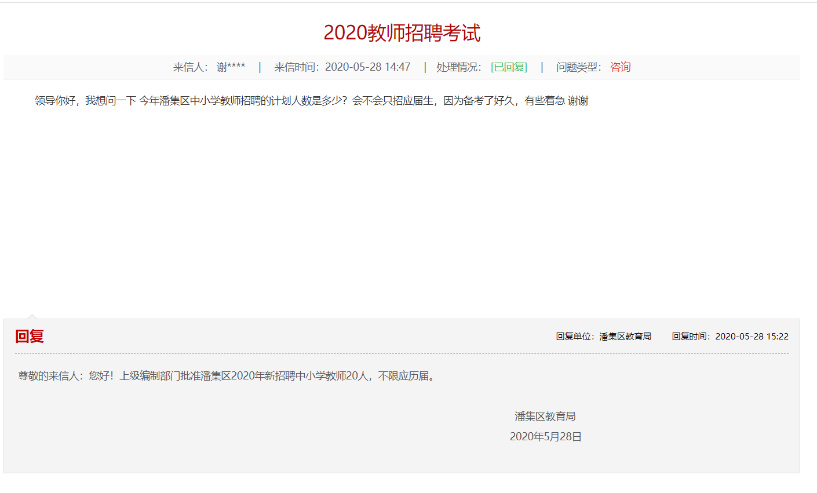
Task: Click the red 回复 heading
Action: coord(30,337)
